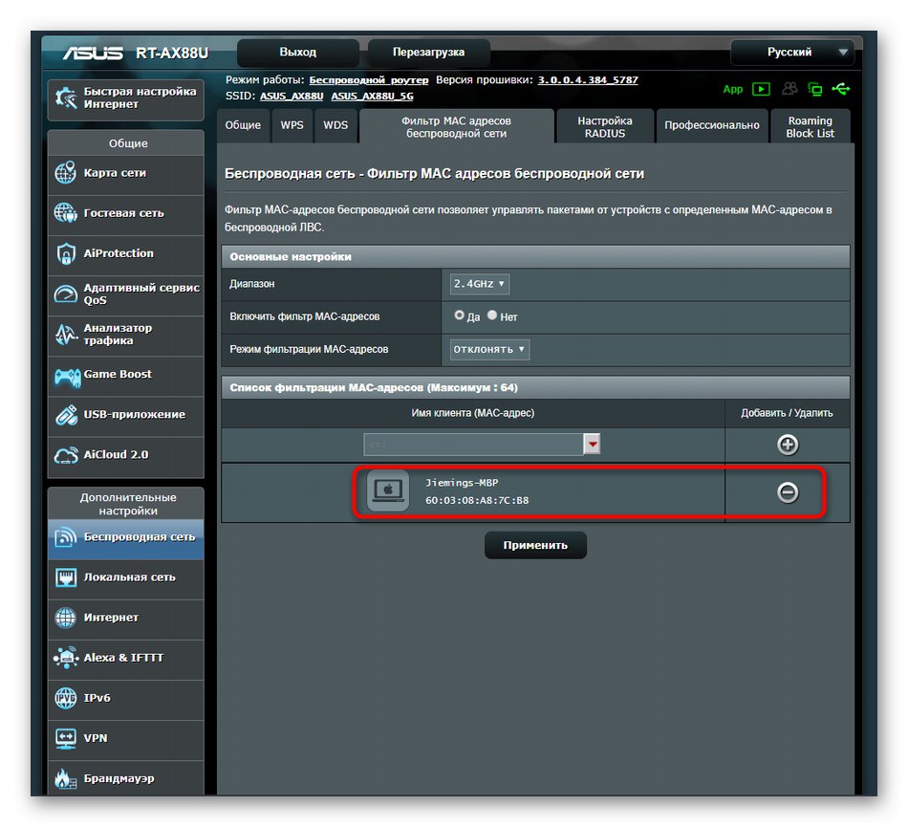908x827 pixels.
Task: Click the green App link
Action: [x=732, y=89]
